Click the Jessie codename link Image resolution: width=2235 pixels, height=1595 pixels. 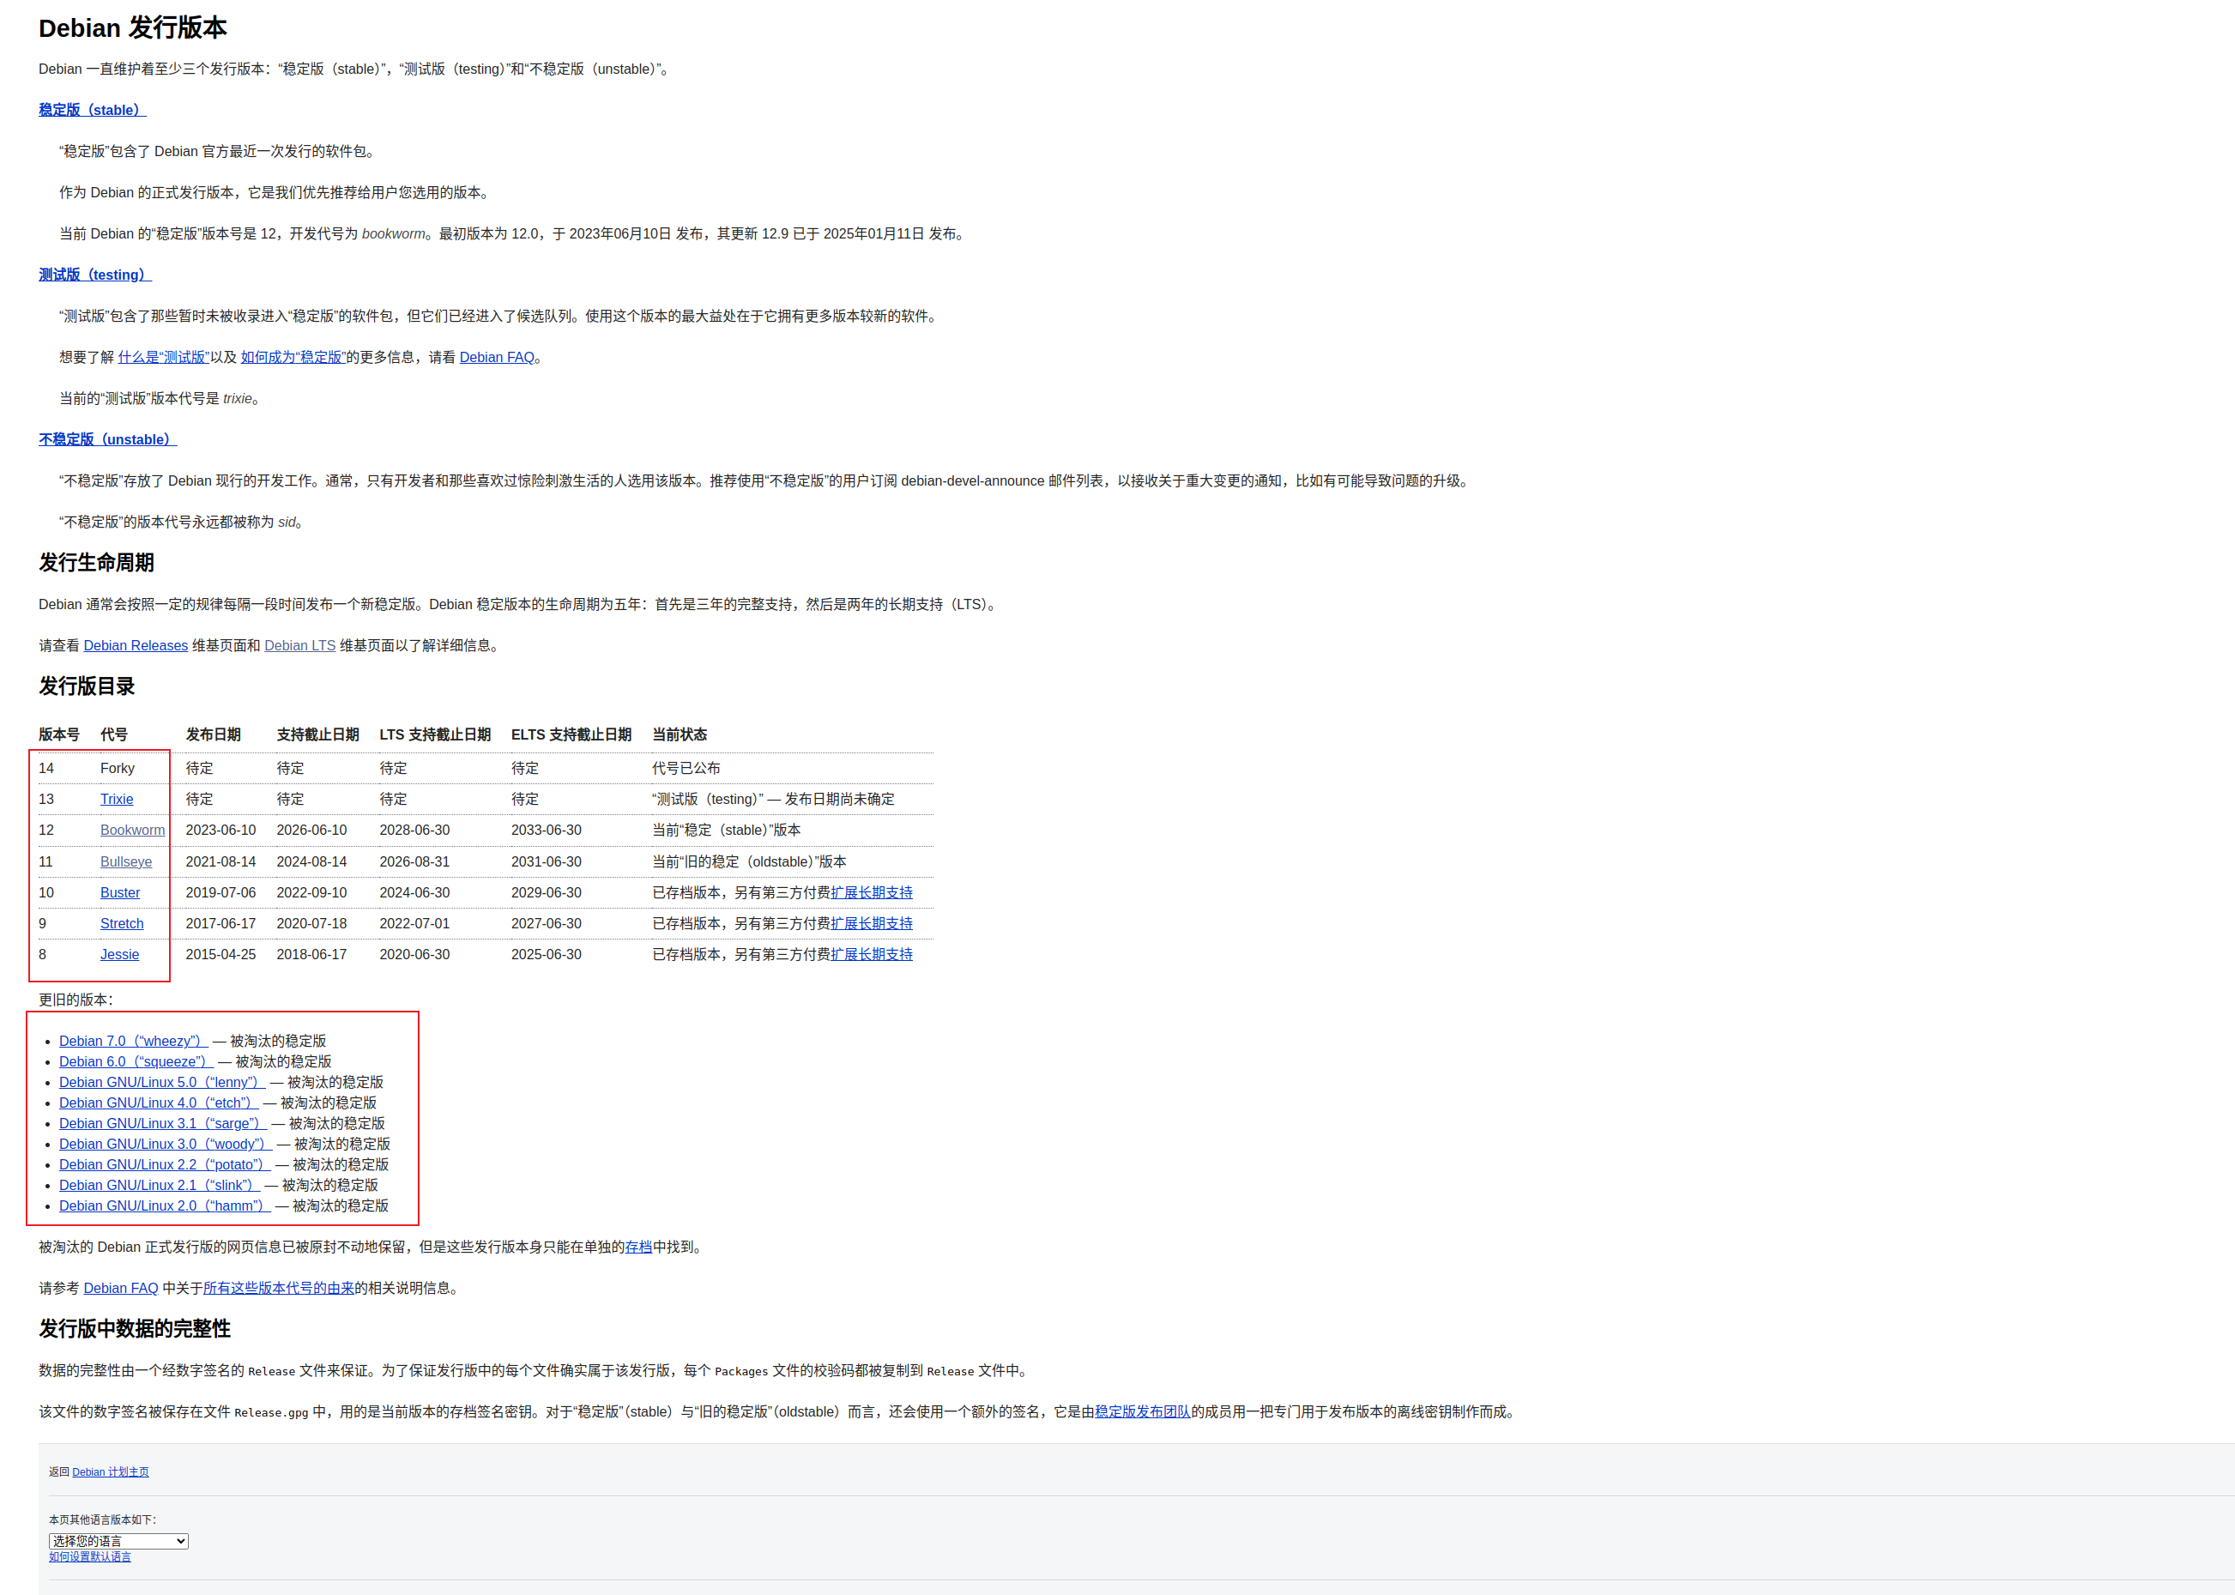coord(120,955)
